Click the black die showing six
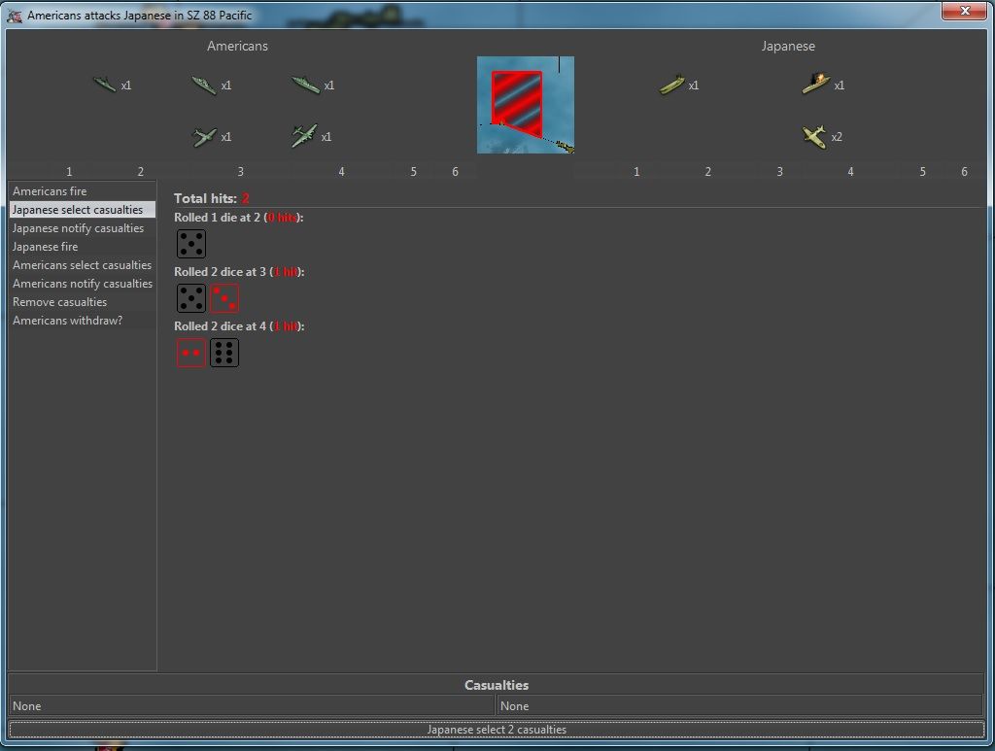Viewport: 995px width, 751px height. [224, 353]
